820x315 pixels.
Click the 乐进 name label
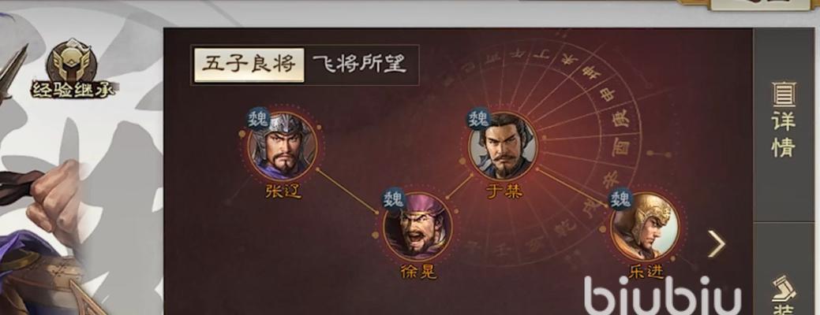pyautogui.click(x=646, y=272)
